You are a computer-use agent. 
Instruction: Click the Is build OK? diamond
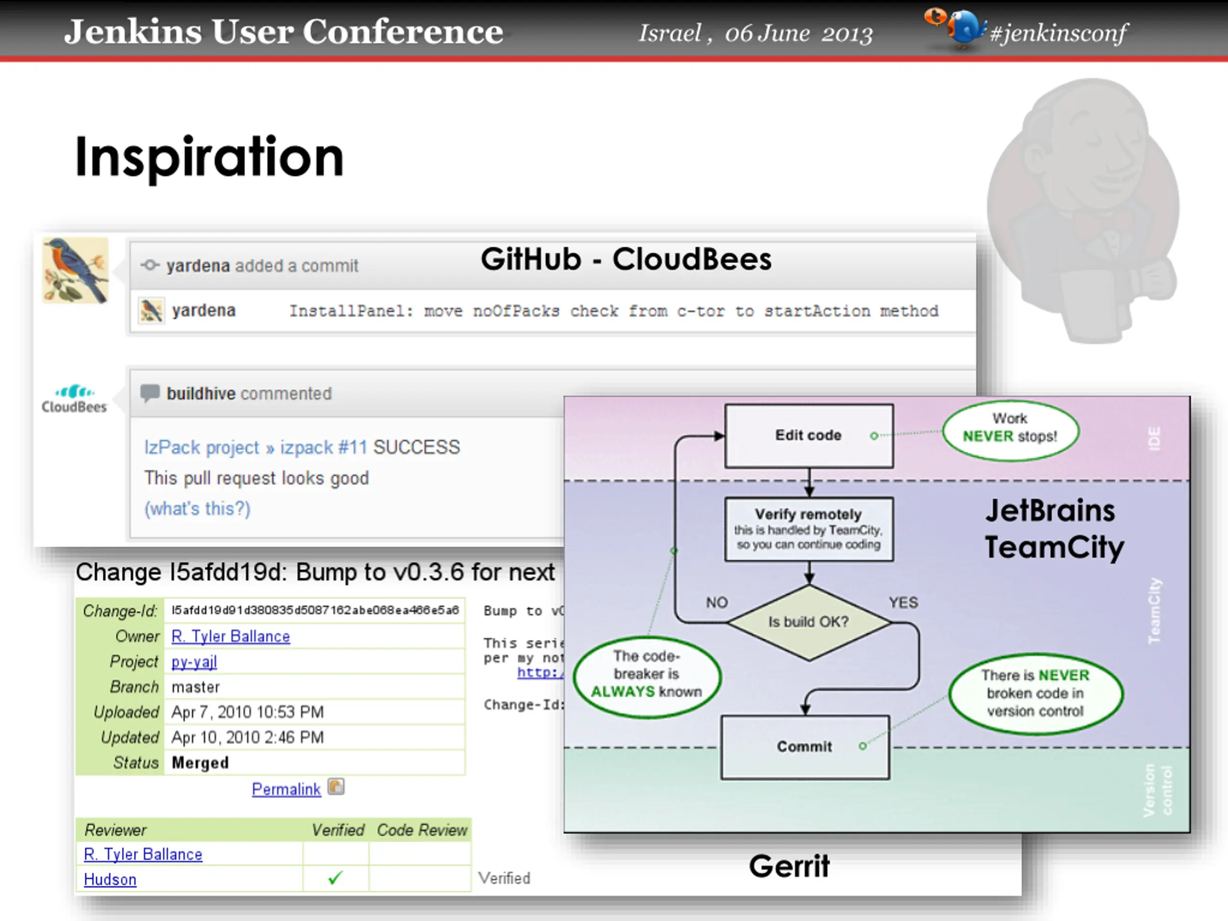pos(809,622)
